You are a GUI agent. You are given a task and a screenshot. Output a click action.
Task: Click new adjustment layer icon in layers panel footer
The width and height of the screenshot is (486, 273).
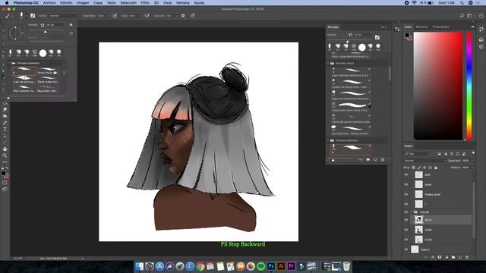coord(447,257)
